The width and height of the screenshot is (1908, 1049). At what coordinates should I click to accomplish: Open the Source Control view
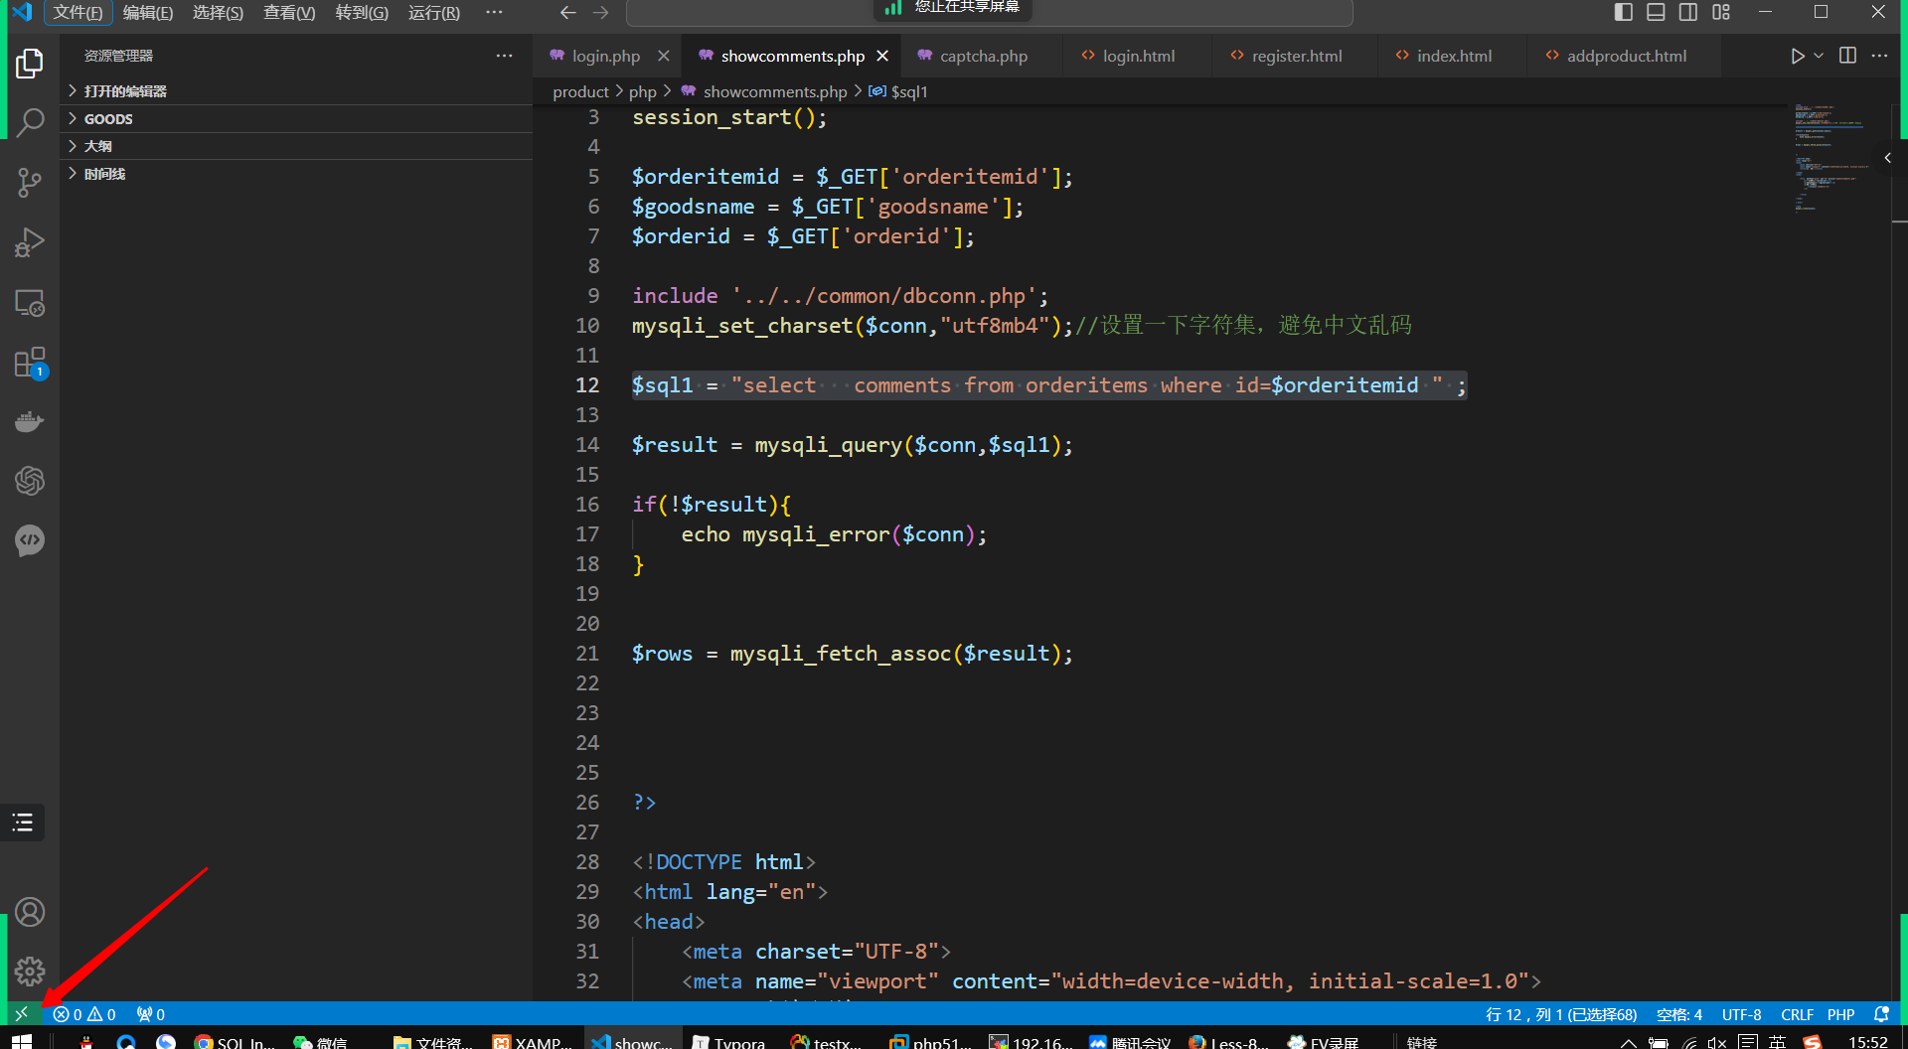30,183
